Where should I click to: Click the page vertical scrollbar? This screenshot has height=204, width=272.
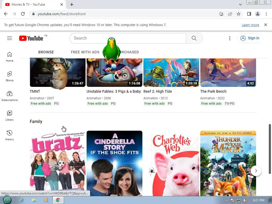270,149
